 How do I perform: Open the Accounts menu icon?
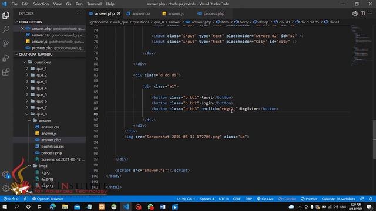point(6,175)
